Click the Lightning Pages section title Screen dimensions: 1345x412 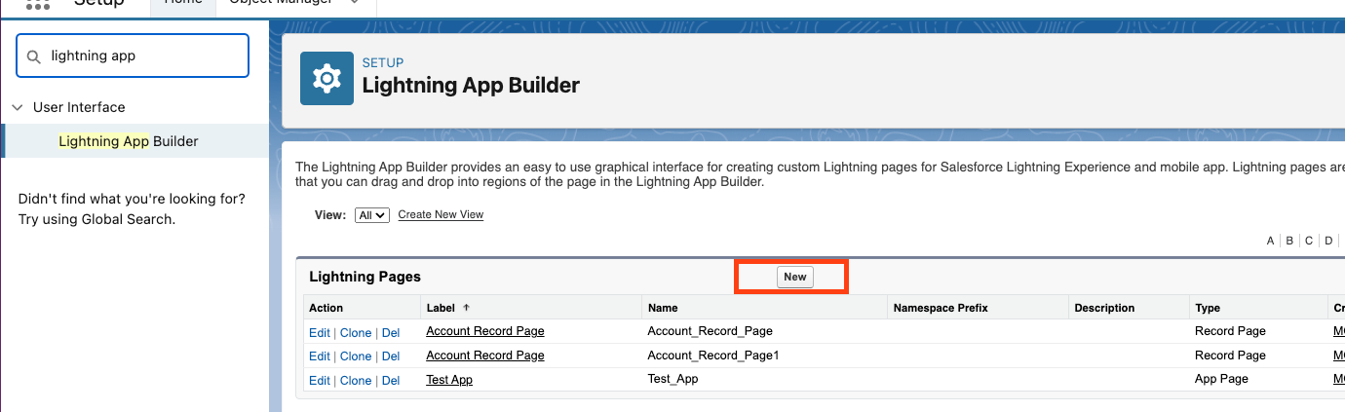point(365,277)
